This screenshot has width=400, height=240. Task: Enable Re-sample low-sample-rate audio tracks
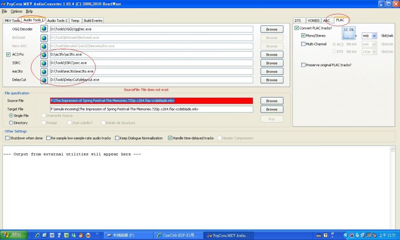pos(48,138)
